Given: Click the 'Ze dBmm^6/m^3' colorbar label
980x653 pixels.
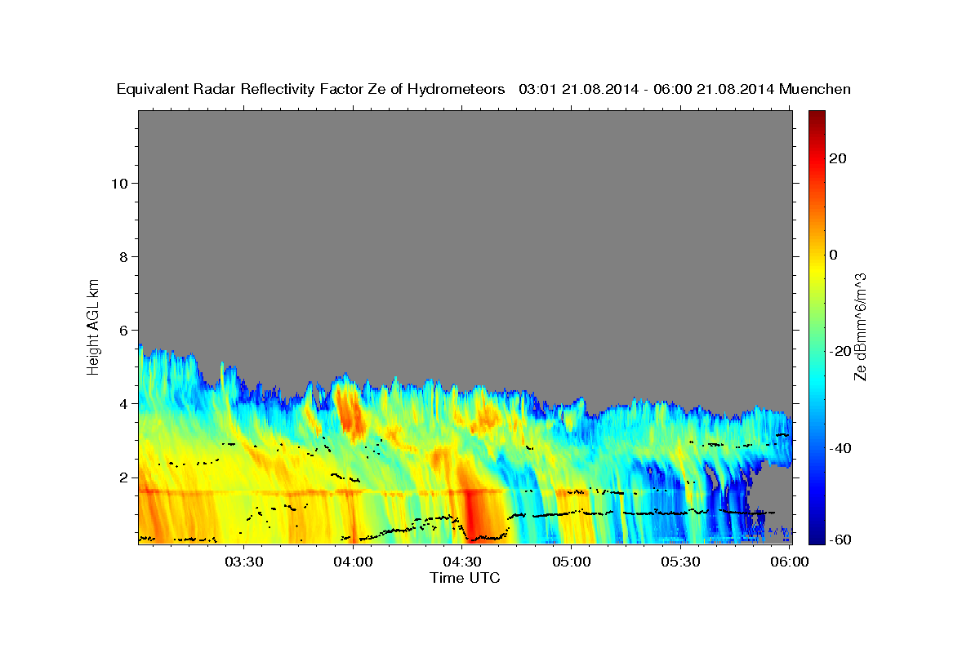Looking at the screenshot, I should (859, 326).
